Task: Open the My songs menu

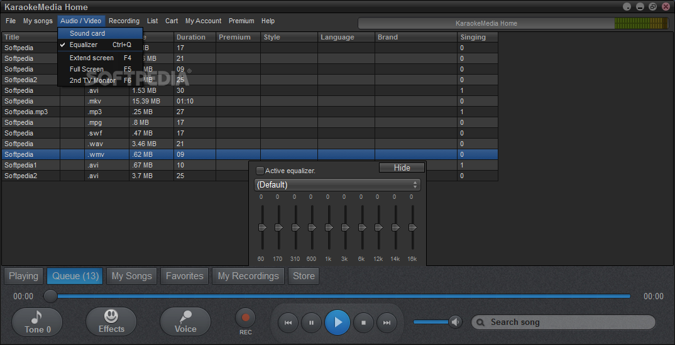Action: pyautogui.click(x=38, y=21)
